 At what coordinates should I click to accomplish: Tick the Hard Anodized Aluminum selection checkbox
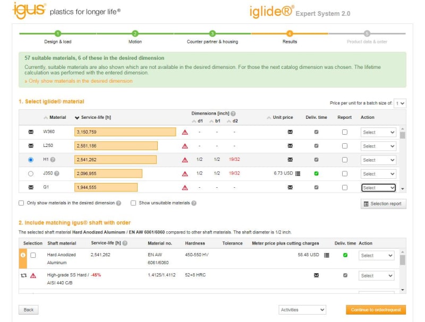pyautogui.click(x=33, y=255)
